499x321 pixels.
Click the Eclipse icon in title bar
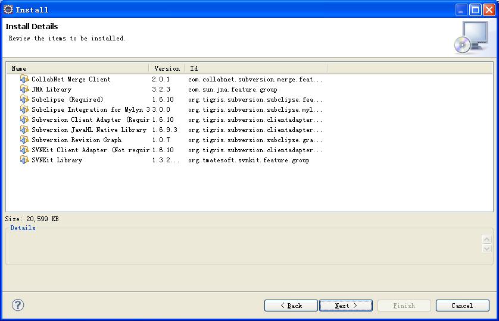point(8,10)
